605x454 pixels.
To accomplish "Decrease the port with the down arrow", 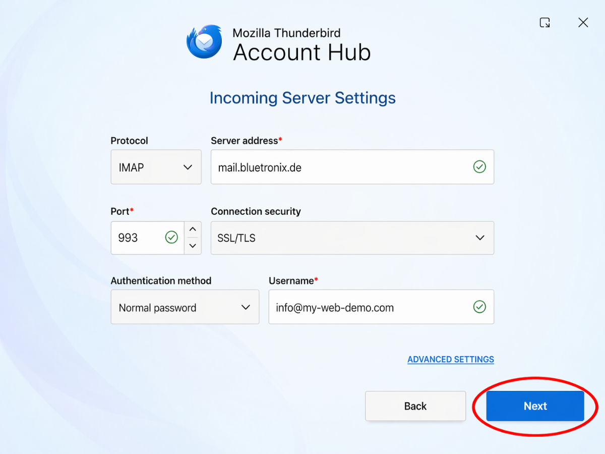I will (x=193, y=246).
